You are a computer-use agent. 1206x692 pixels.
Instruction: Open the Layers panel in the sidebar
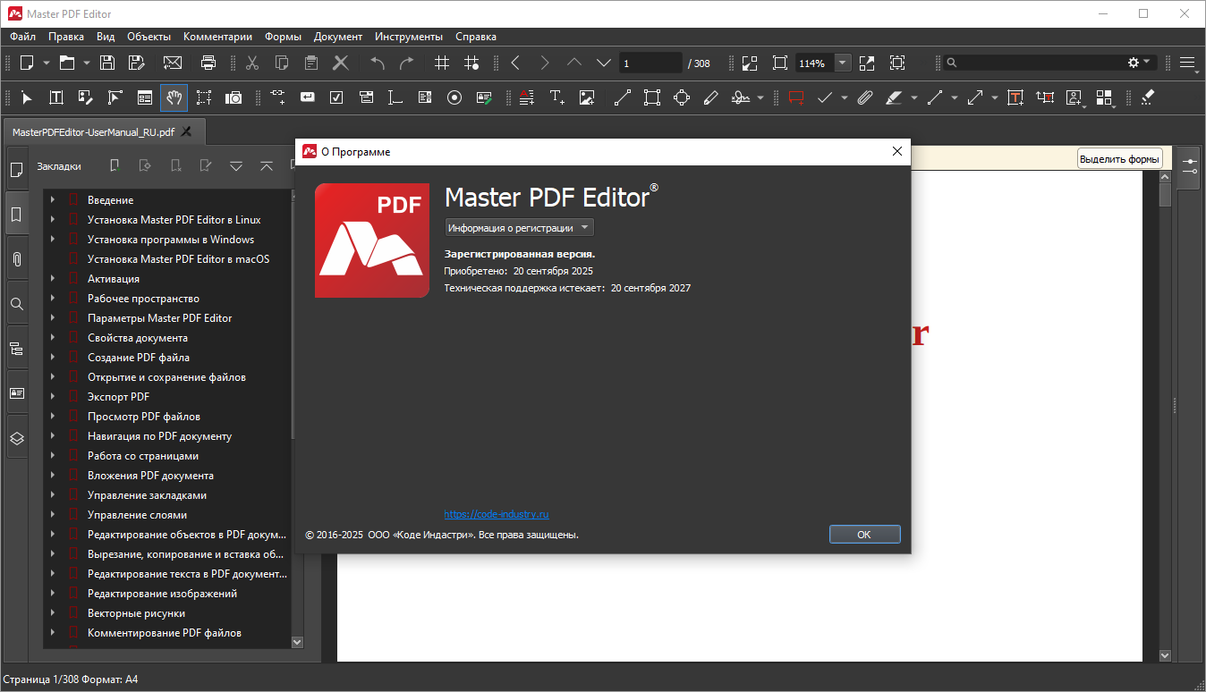point(16,438)
